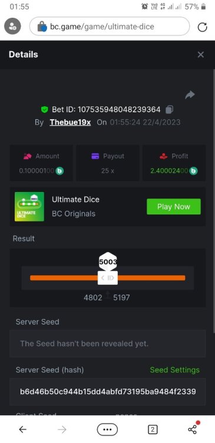This screenshot has height=443, width=215.
Task: Select the server seed hash field
Action: (108, 392)
